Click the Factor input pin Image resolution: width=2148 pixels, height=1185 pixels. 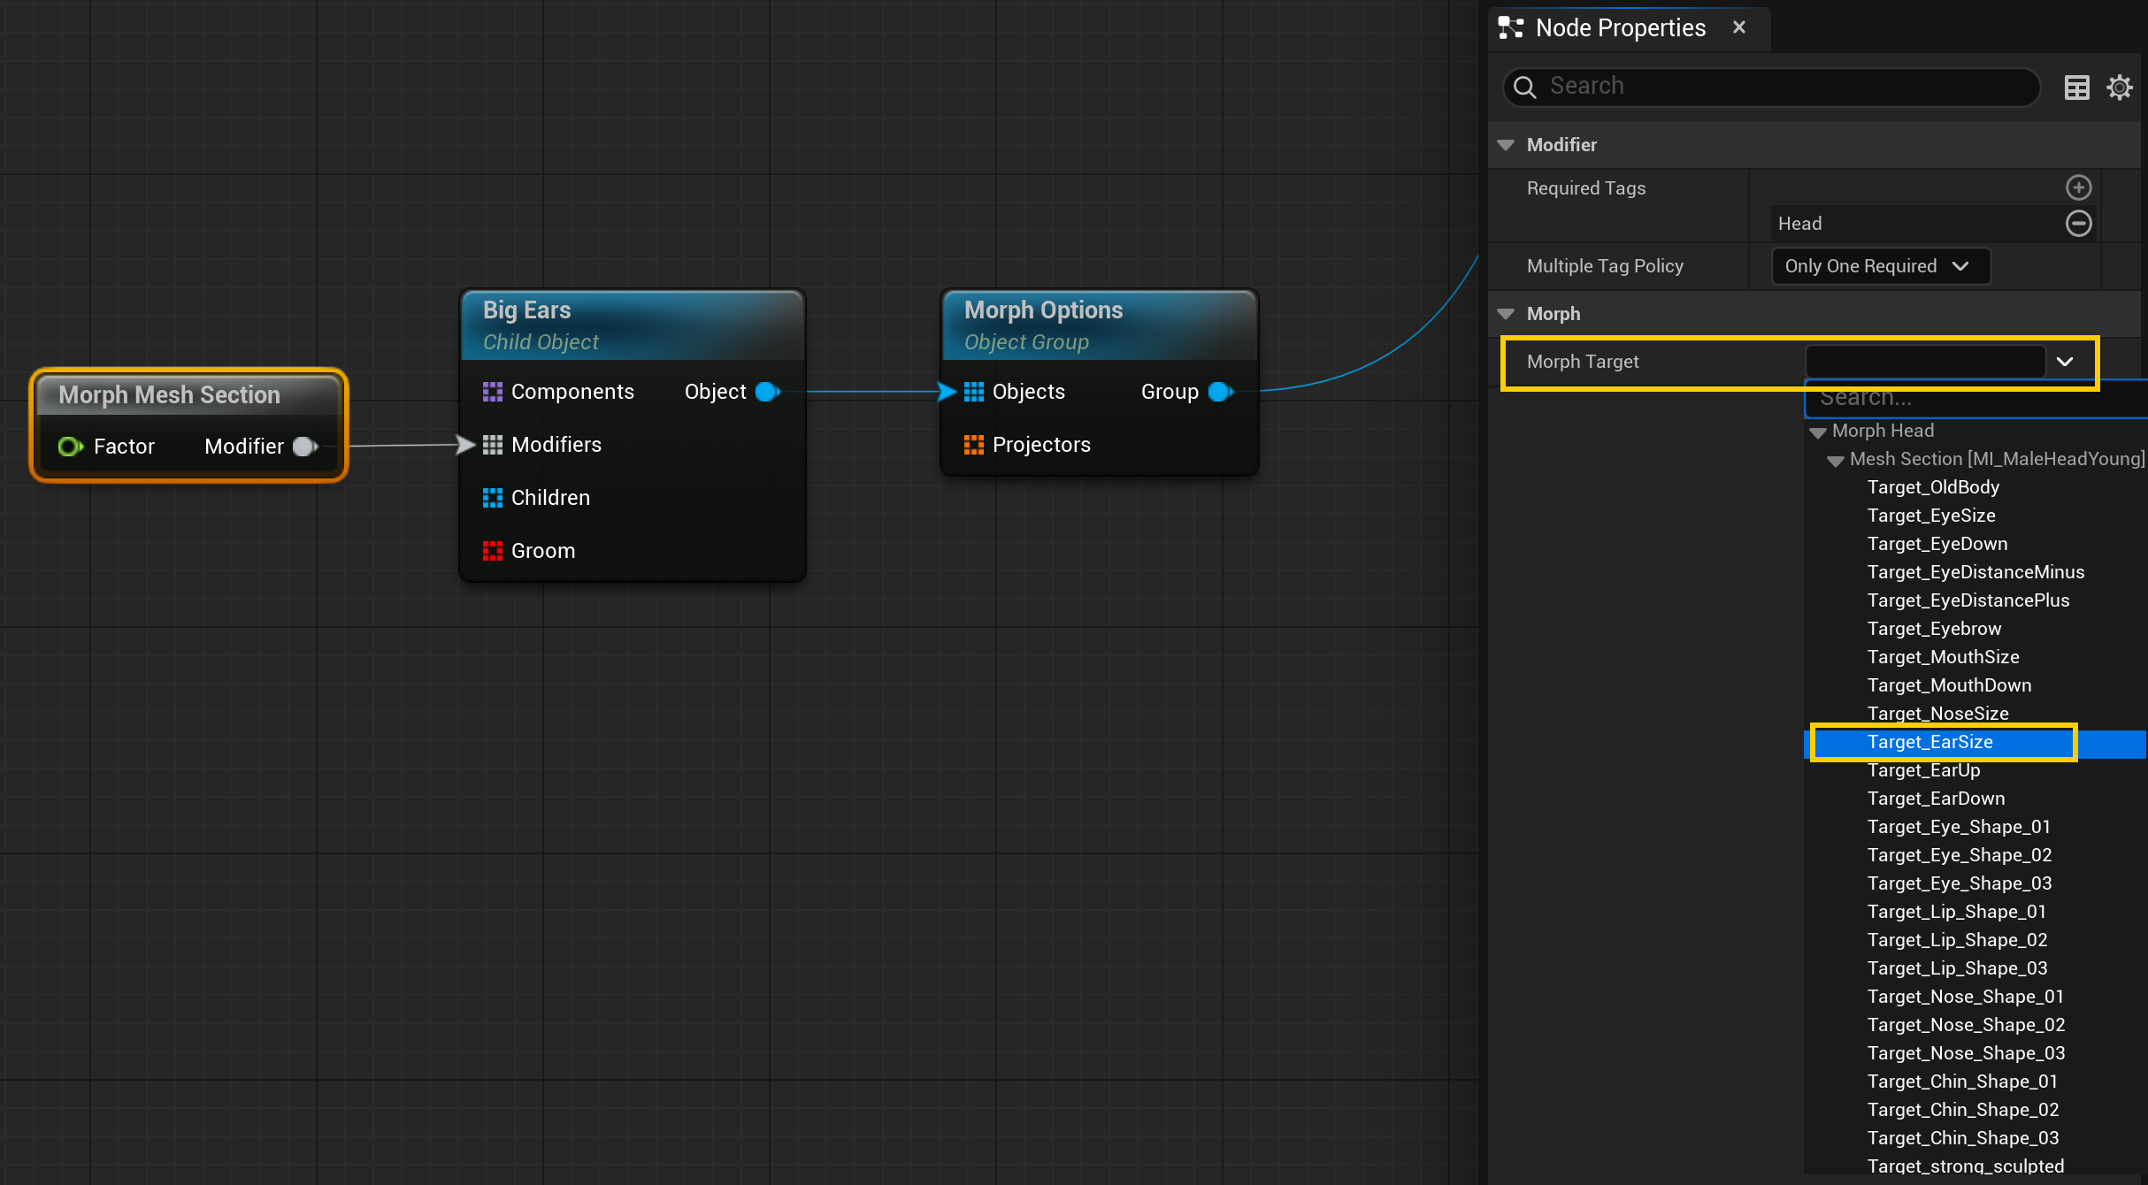point(71,447)
